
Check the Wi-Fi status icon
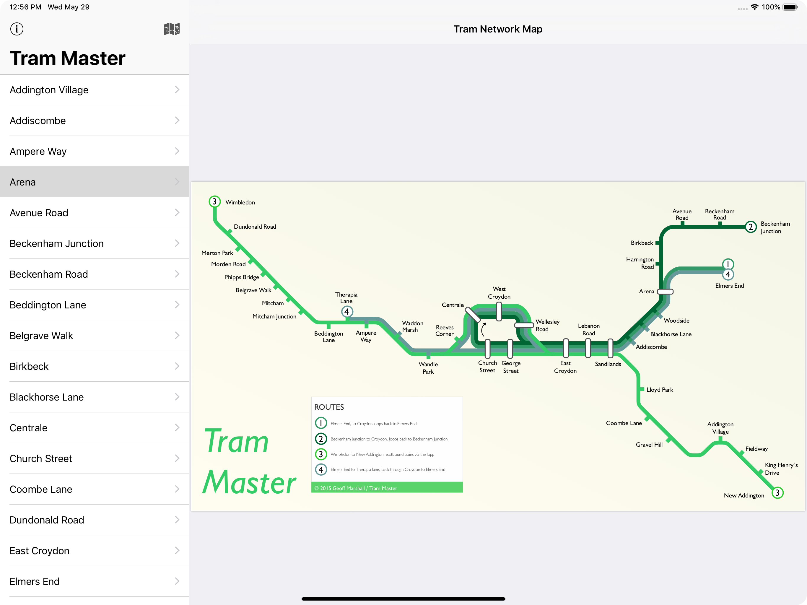point(755,7)
